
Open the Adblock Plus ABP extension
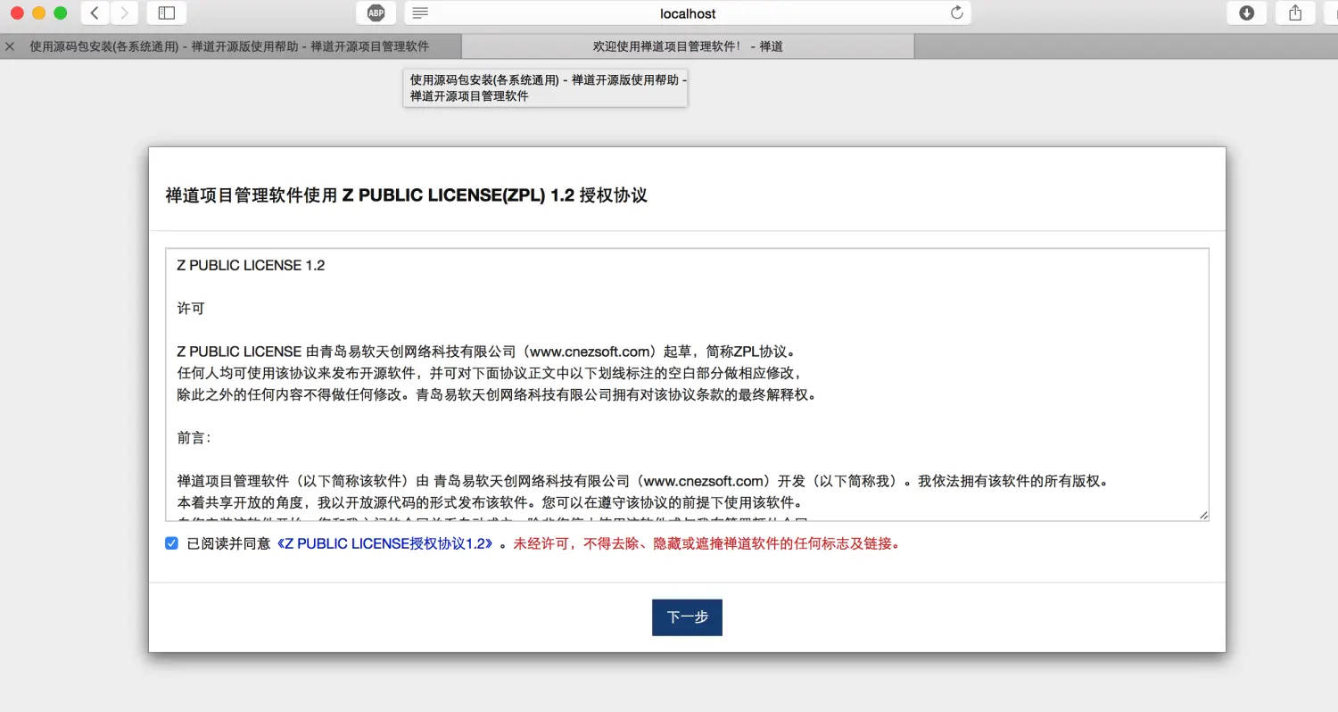point(376,13)
